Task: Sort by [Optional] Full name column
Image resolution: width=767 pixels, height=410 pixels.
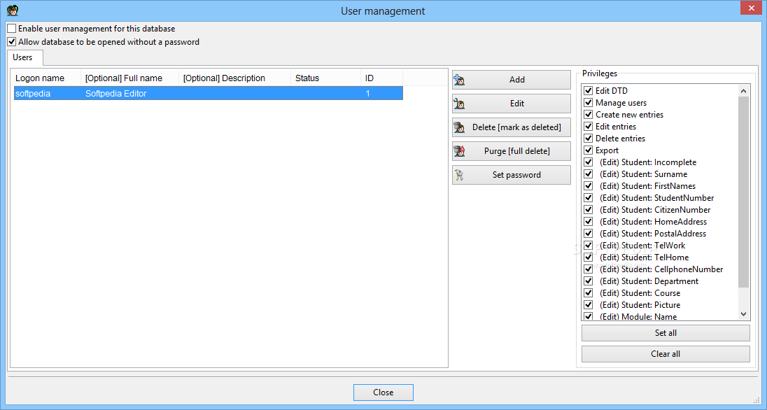Action: (129, 78)
